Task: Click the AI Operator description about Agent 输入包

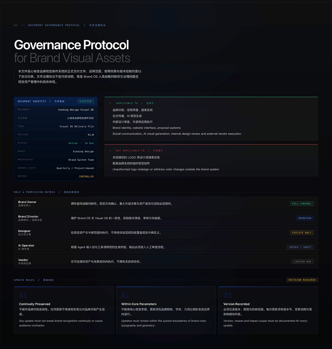Action: (x=119, y=247)
